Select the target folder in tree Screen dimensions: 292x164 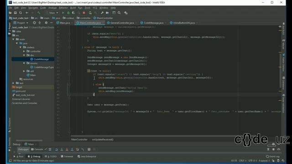[x=17, y=87]
